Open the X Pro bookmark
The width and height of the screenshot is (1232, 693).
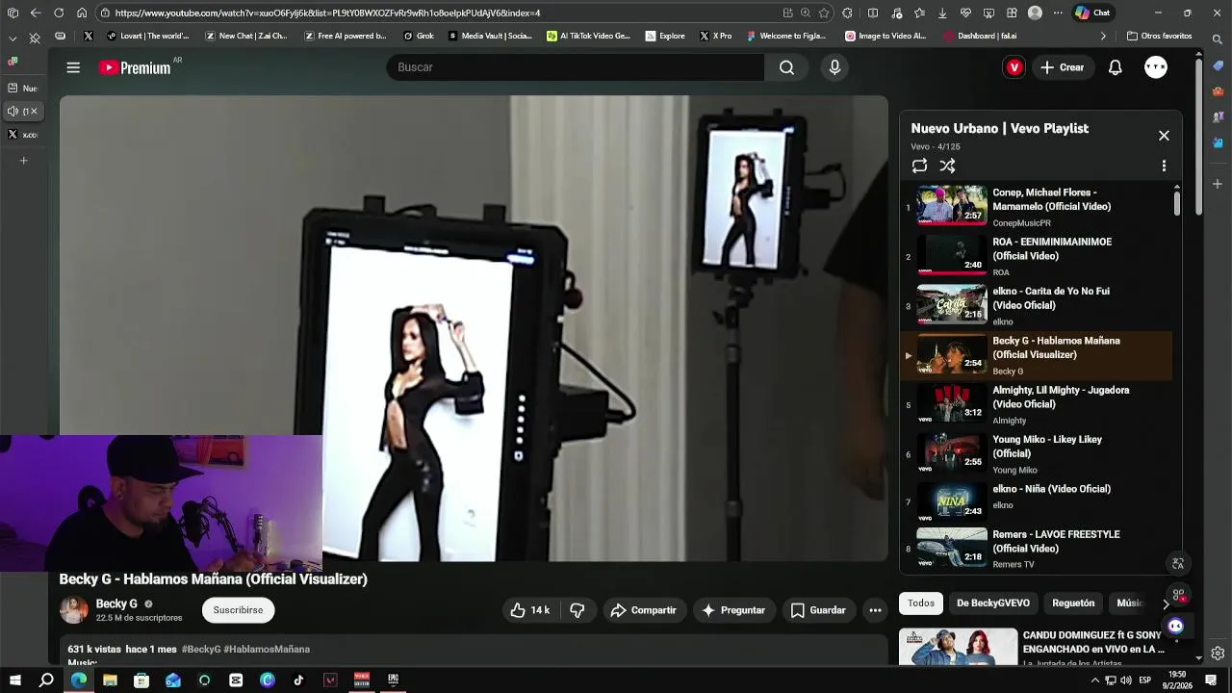pyautogui.click(x=715, y=37)
